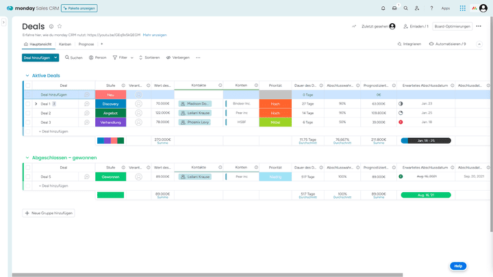Select all in Aktive Deals header checkbox

point(28,85)
